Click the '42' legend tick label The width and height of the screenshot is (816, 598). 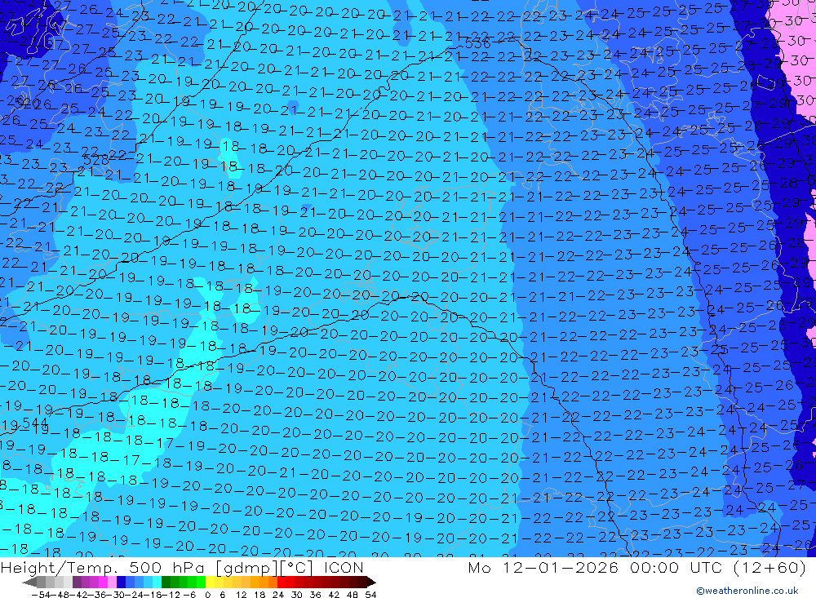[334, 595]
